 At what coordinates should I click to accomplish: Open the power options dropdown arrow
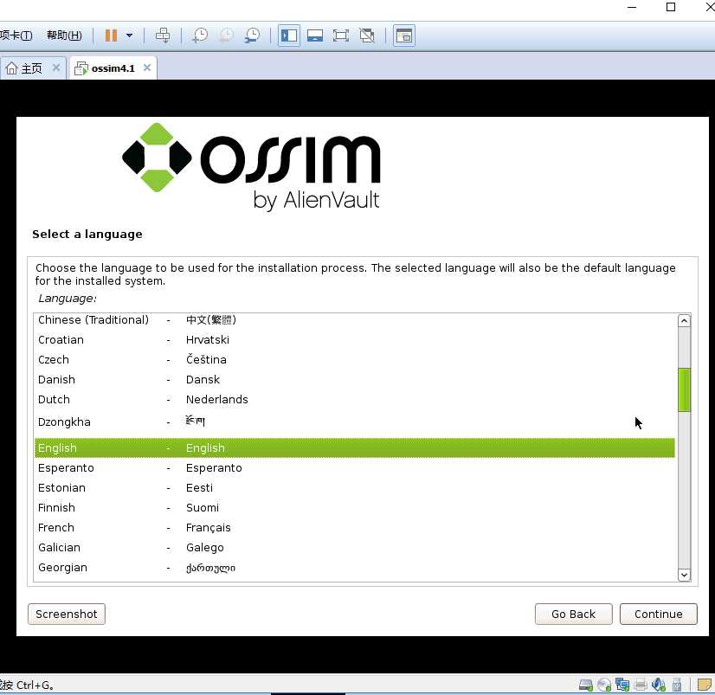tap(130, 35)
